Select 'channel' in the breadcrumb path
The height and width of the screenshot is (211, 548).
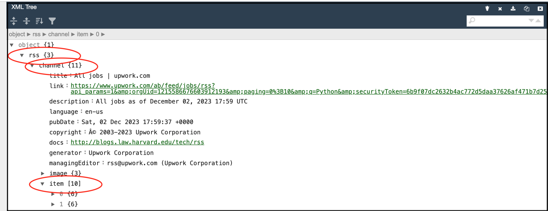tap(59, 34)
